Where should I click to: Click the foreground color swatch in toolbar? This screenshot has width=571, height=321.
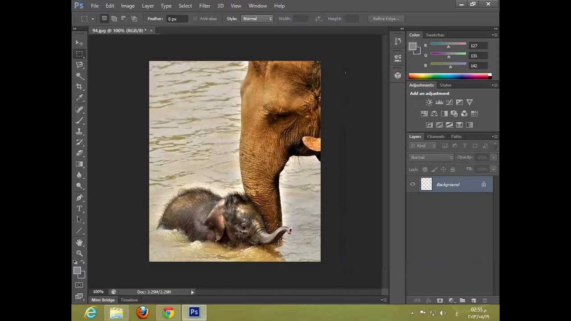click(77, 271)
